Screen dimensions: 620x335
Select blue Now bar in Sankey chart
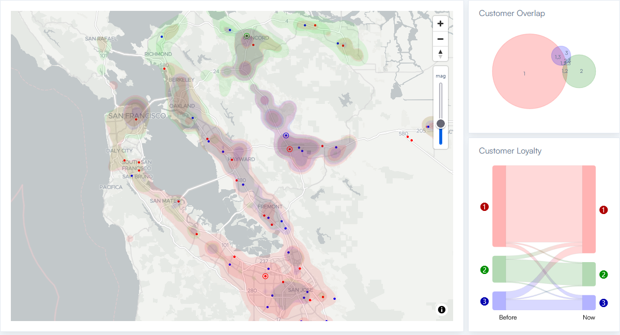[x=589, y=303]
